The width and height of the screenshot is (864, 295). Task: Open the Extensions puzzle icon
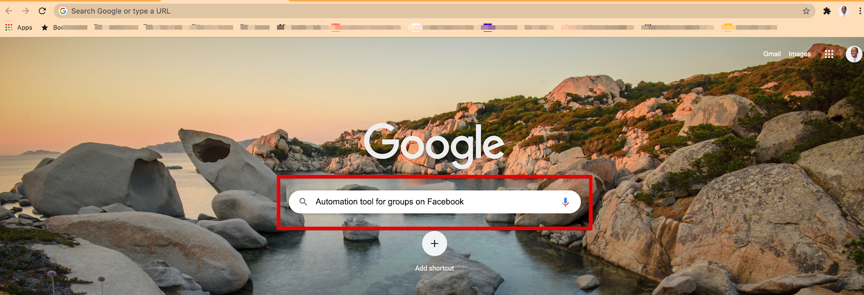pos(827,11)
